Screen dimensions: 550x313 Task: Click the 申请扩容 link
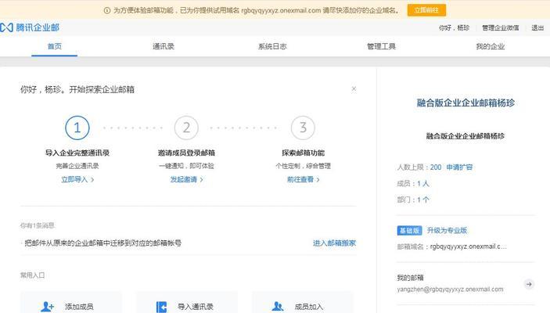click(x=459, y=167)
